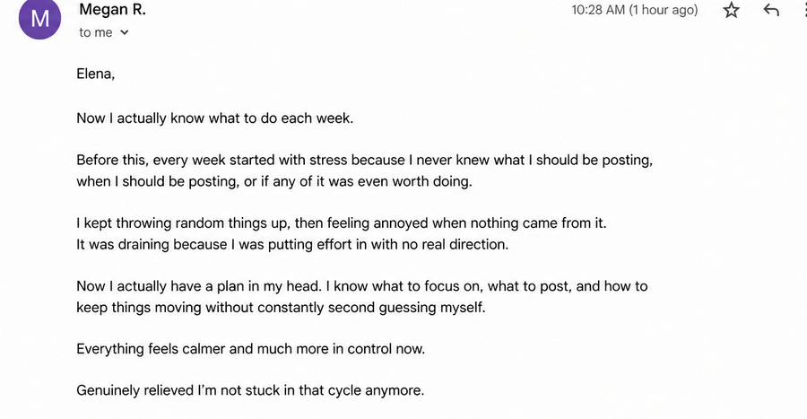Click the sentence starting 'Genuinely relieved'
This screenshot has width=807, height=419.
250,390
